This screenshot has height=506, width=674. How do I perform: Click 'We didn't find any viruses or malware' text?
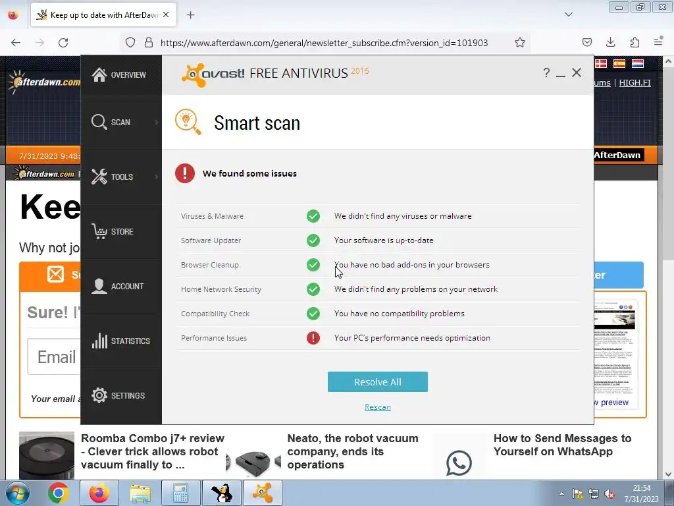point(403,216)
